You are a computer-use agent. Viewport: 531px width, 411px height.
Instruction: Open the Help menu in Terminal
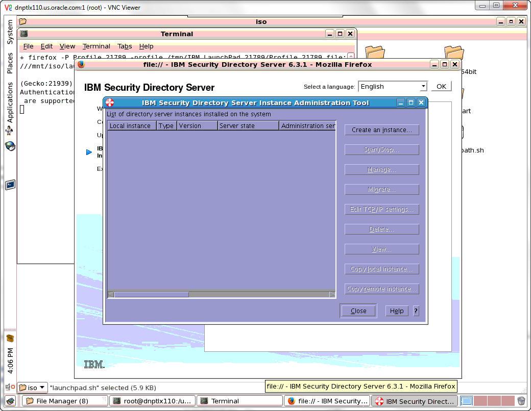tap(146, 46)
